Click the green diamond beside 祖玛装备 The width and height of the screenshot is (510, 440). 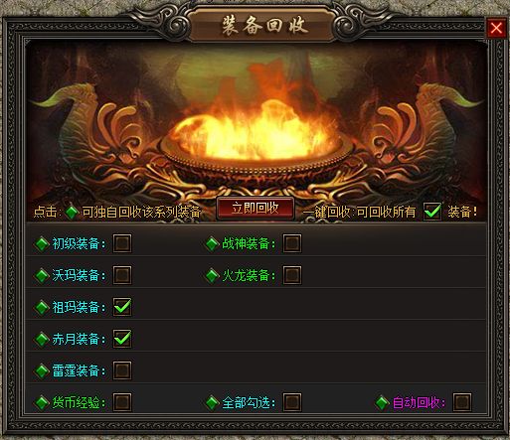click(42, 307)
